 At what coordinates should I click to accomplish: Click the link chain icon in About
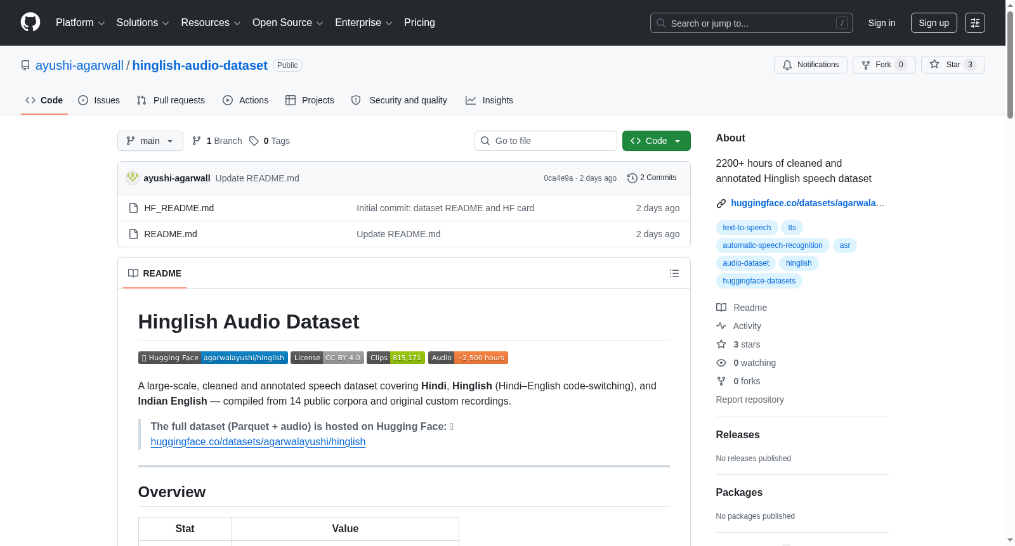[x=721, y=204]
